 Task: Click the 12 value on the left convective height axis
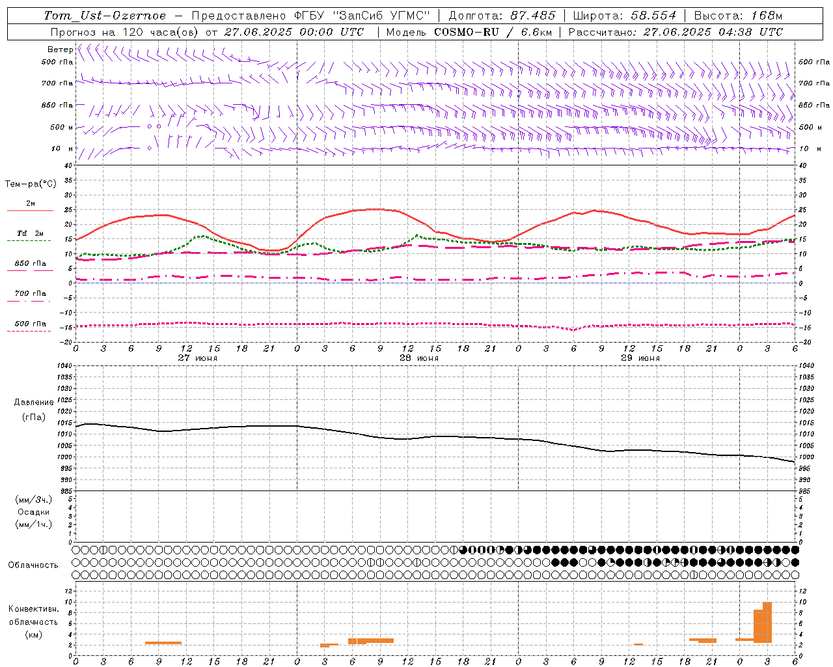pyautogui.click(x=69, y=591)
